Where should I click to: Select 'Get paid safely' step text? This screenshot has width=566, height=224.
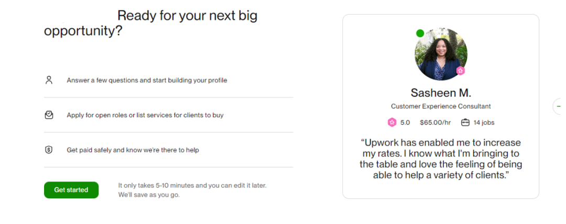click(x=133, y=150)
